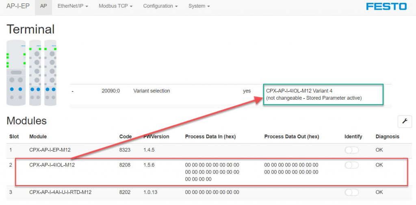Click Diagnosis OK for slot 1
Image resolution: width=416 pixels, height=205 pixels.
[379, 150]
